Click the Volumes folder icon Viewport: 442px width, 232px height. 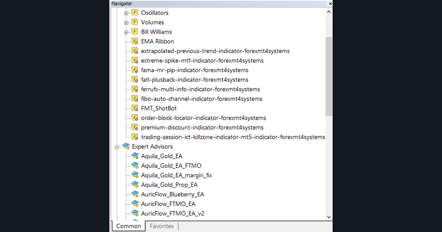point(135,22)
